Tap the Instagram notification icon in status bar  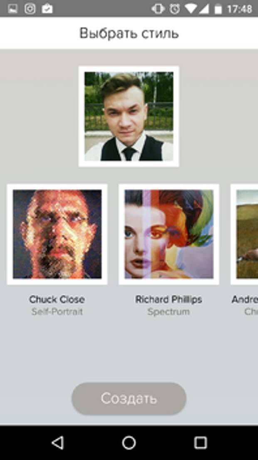point(30,8)
